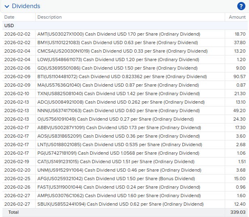Select the UNM cash dividend description
The height and width of the screenshot is (217, 249).
pyautogui.click(x=119, y=170)
